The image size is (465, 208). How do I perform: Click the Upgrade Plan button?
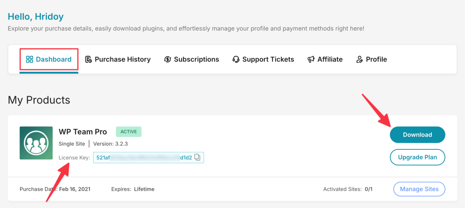coord(417,157)
